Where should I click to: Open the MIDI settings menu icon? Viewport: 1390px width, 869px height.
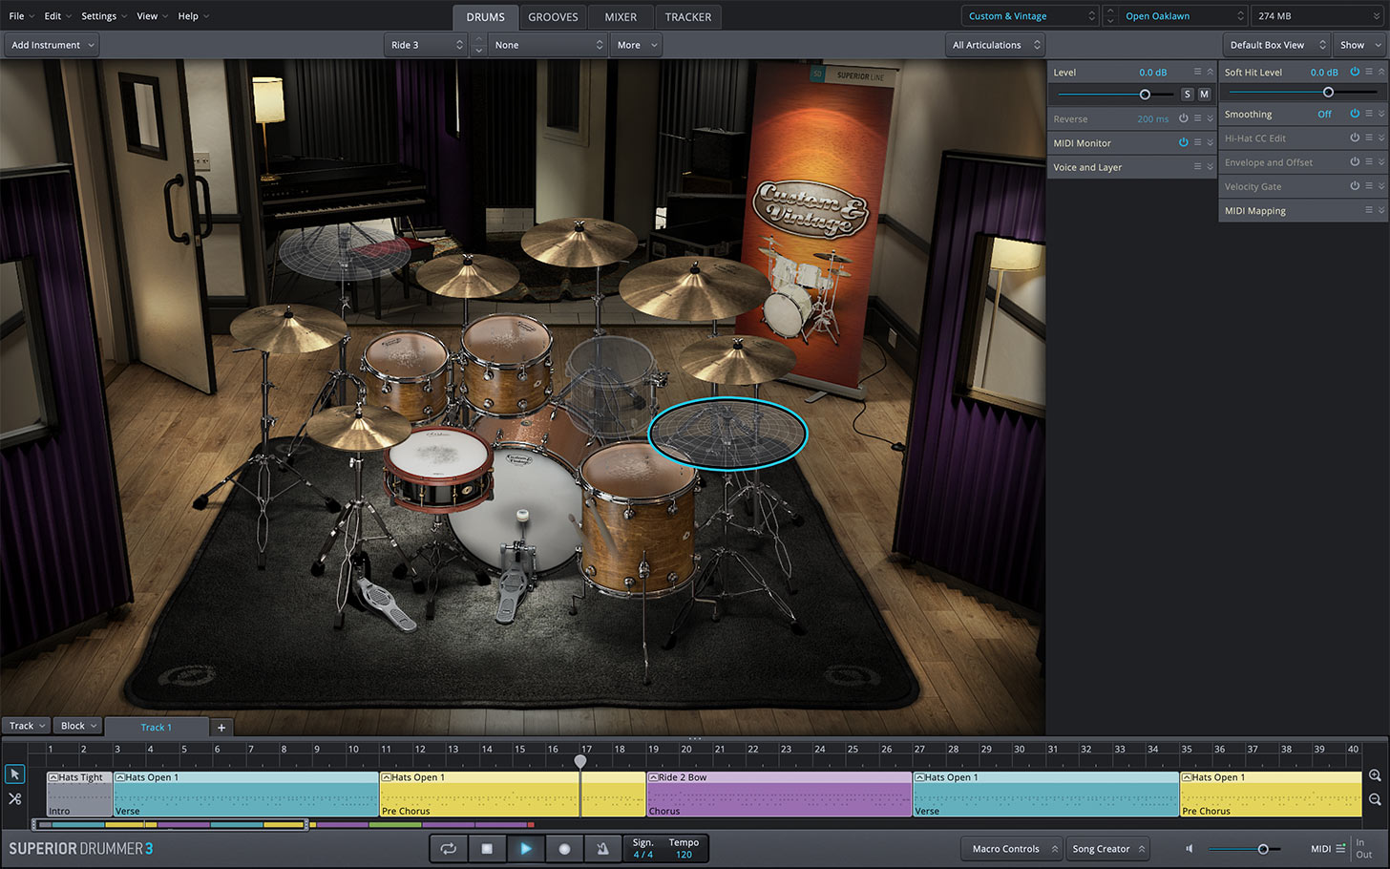1340,848
